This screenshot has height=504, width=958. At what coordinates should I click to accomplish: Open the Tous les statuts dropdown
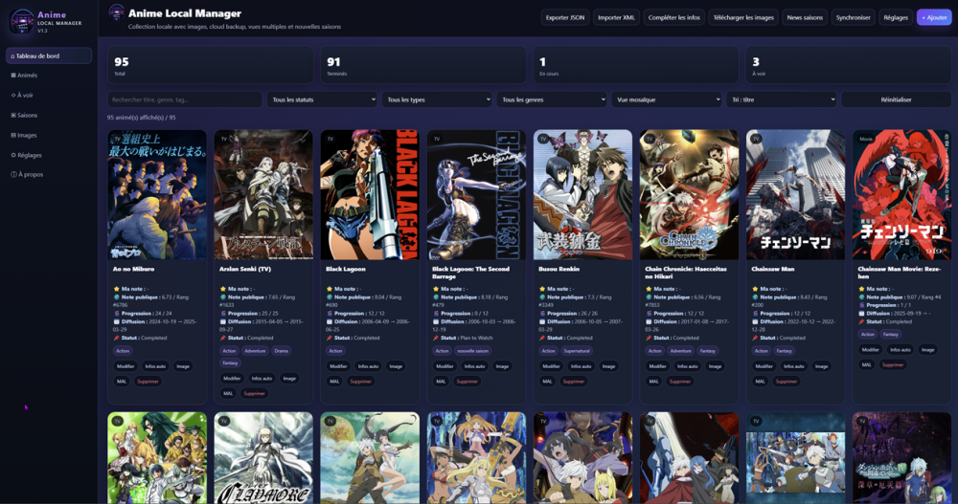coord(322,99)
